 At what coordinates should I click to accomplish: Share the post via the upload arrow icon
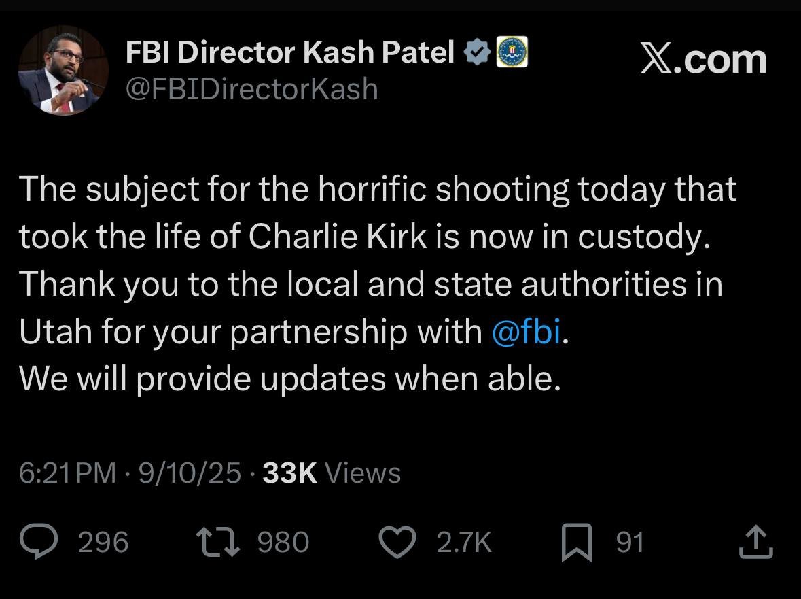tap(755, 543)
